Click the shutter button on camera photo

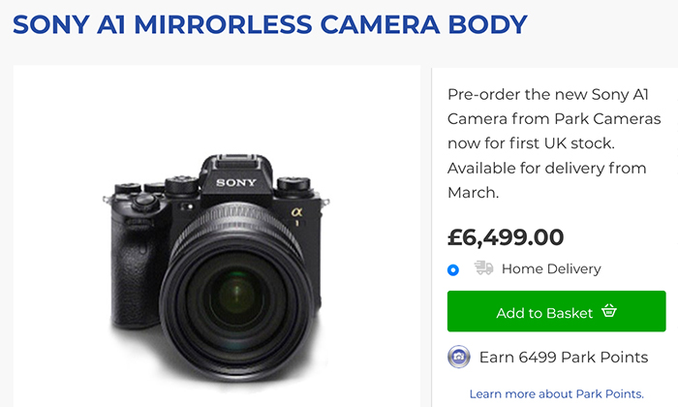tap(145, 202)
